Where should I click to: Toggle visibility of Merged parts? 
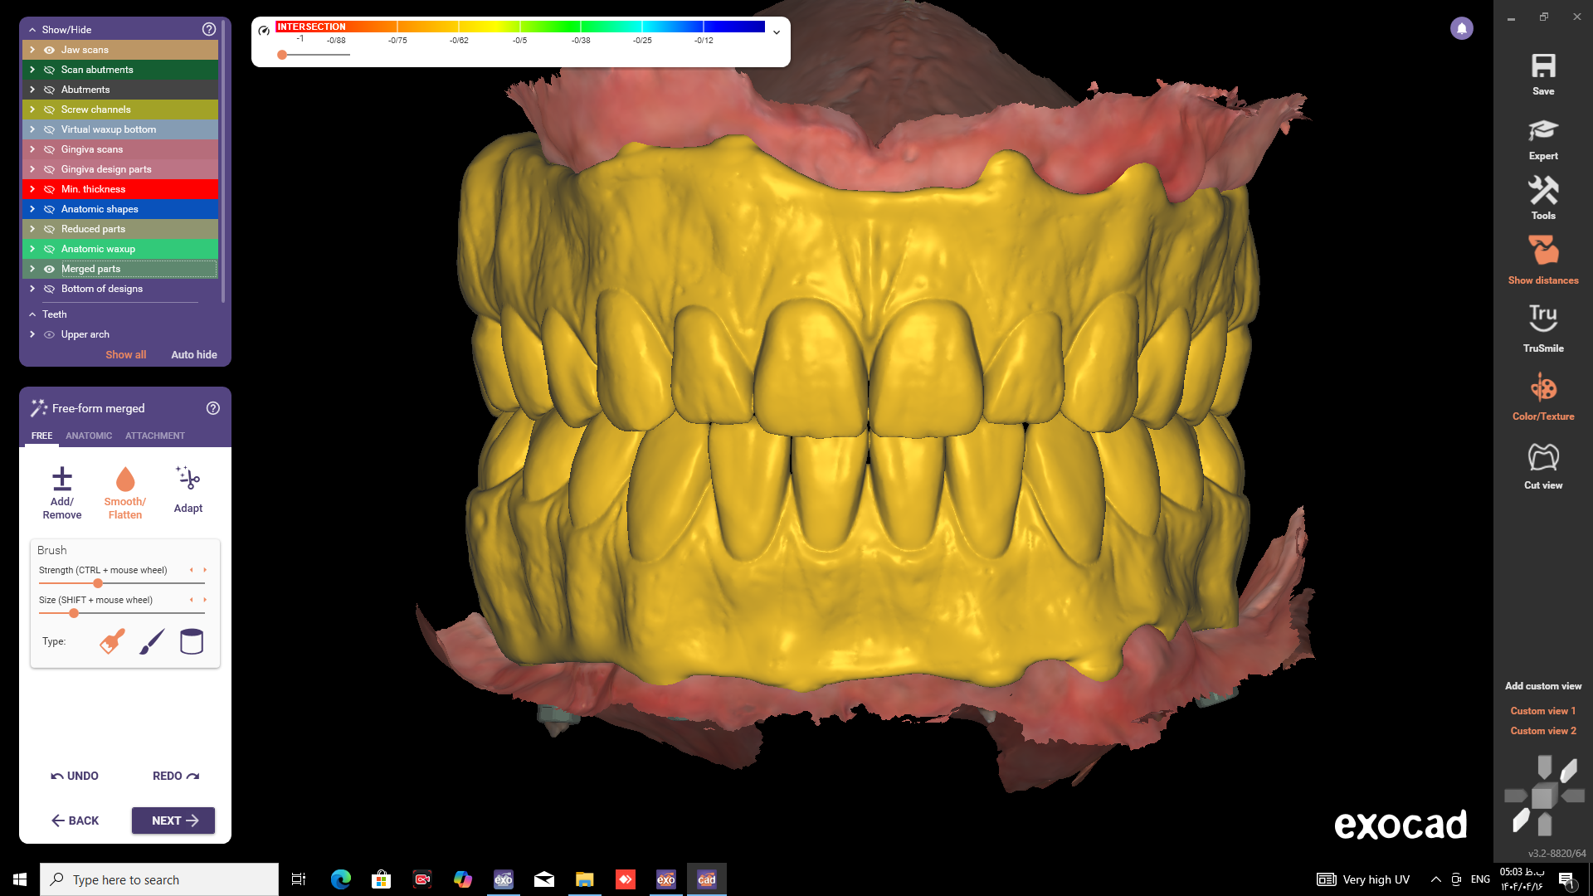[49, 269]
